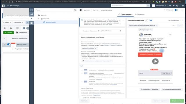This screenshot has height=104, width=186.
Task: Click Обновить предпросмотр button
Action: tap(172, 89)
